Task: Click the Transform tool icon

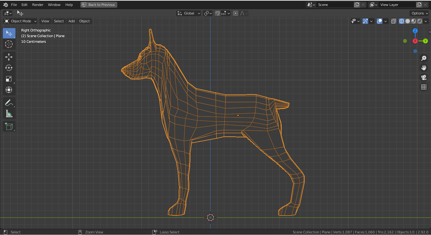Action: point(9,90)
